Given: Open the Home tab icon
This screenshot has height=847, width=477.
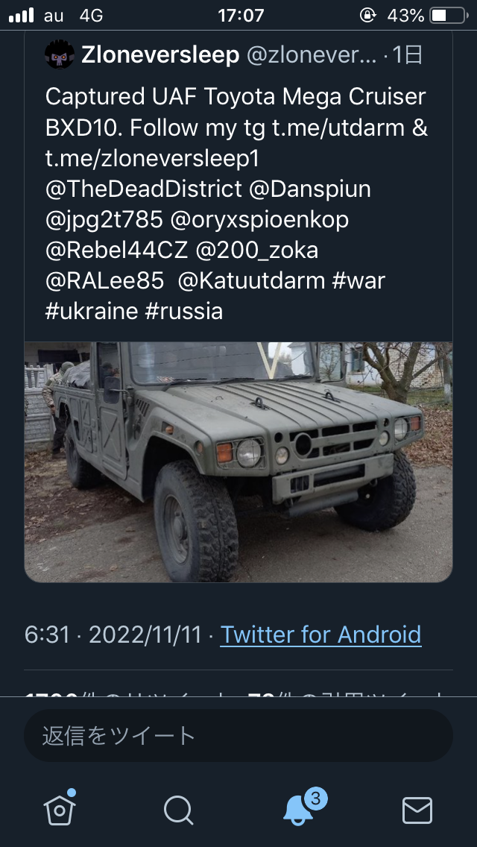Looking at the screenshot, I should 60,809.
